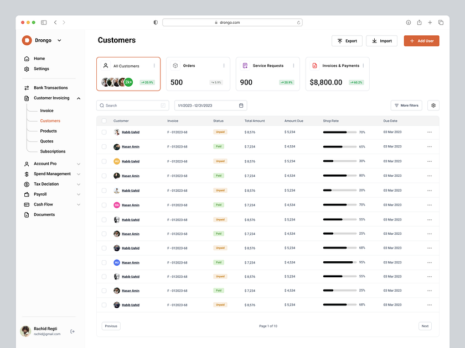Open Settings from the sidebar gear icon

pyautogui.click(x=27, y=68)
